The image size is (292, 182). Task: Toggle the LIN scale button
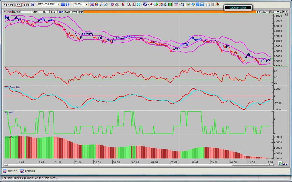tap(53, 12)
